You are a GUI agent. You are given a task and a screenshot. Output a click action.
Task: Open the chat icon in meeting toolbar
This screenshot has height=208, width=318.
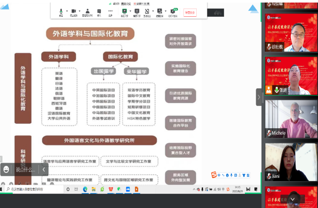99,12
